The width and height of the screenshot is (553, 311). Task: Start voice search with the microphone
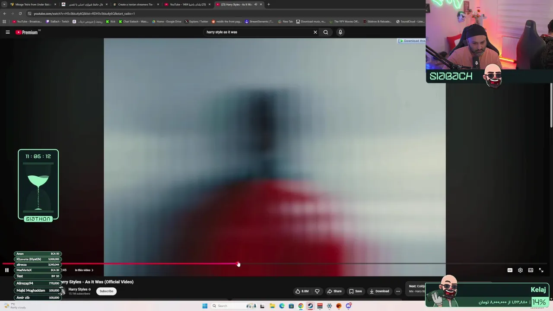(340, 32)
